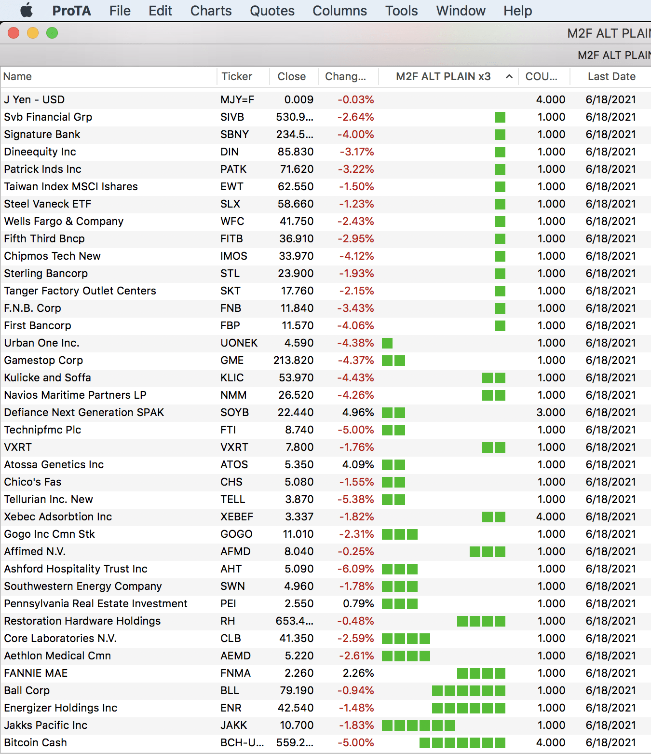Screen dimensions: 651x754
Task: Toggle sort direction arrow on M2F ALT PLAIN x3
Action: coord(509,76)
